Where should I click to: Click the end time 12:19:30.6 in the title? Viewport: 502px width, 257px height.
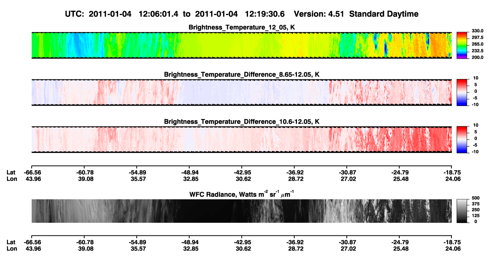click(265, 14)
